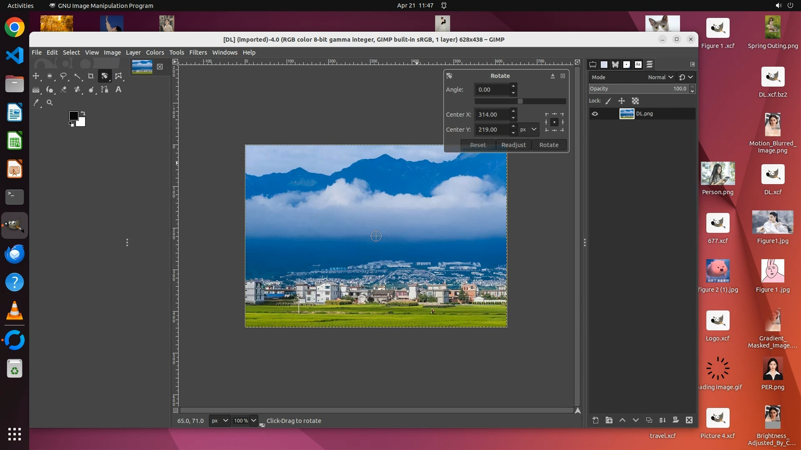Click the black foreground color swatch
The width and height of the screenshot is (801, 450).
click(73, 115)
